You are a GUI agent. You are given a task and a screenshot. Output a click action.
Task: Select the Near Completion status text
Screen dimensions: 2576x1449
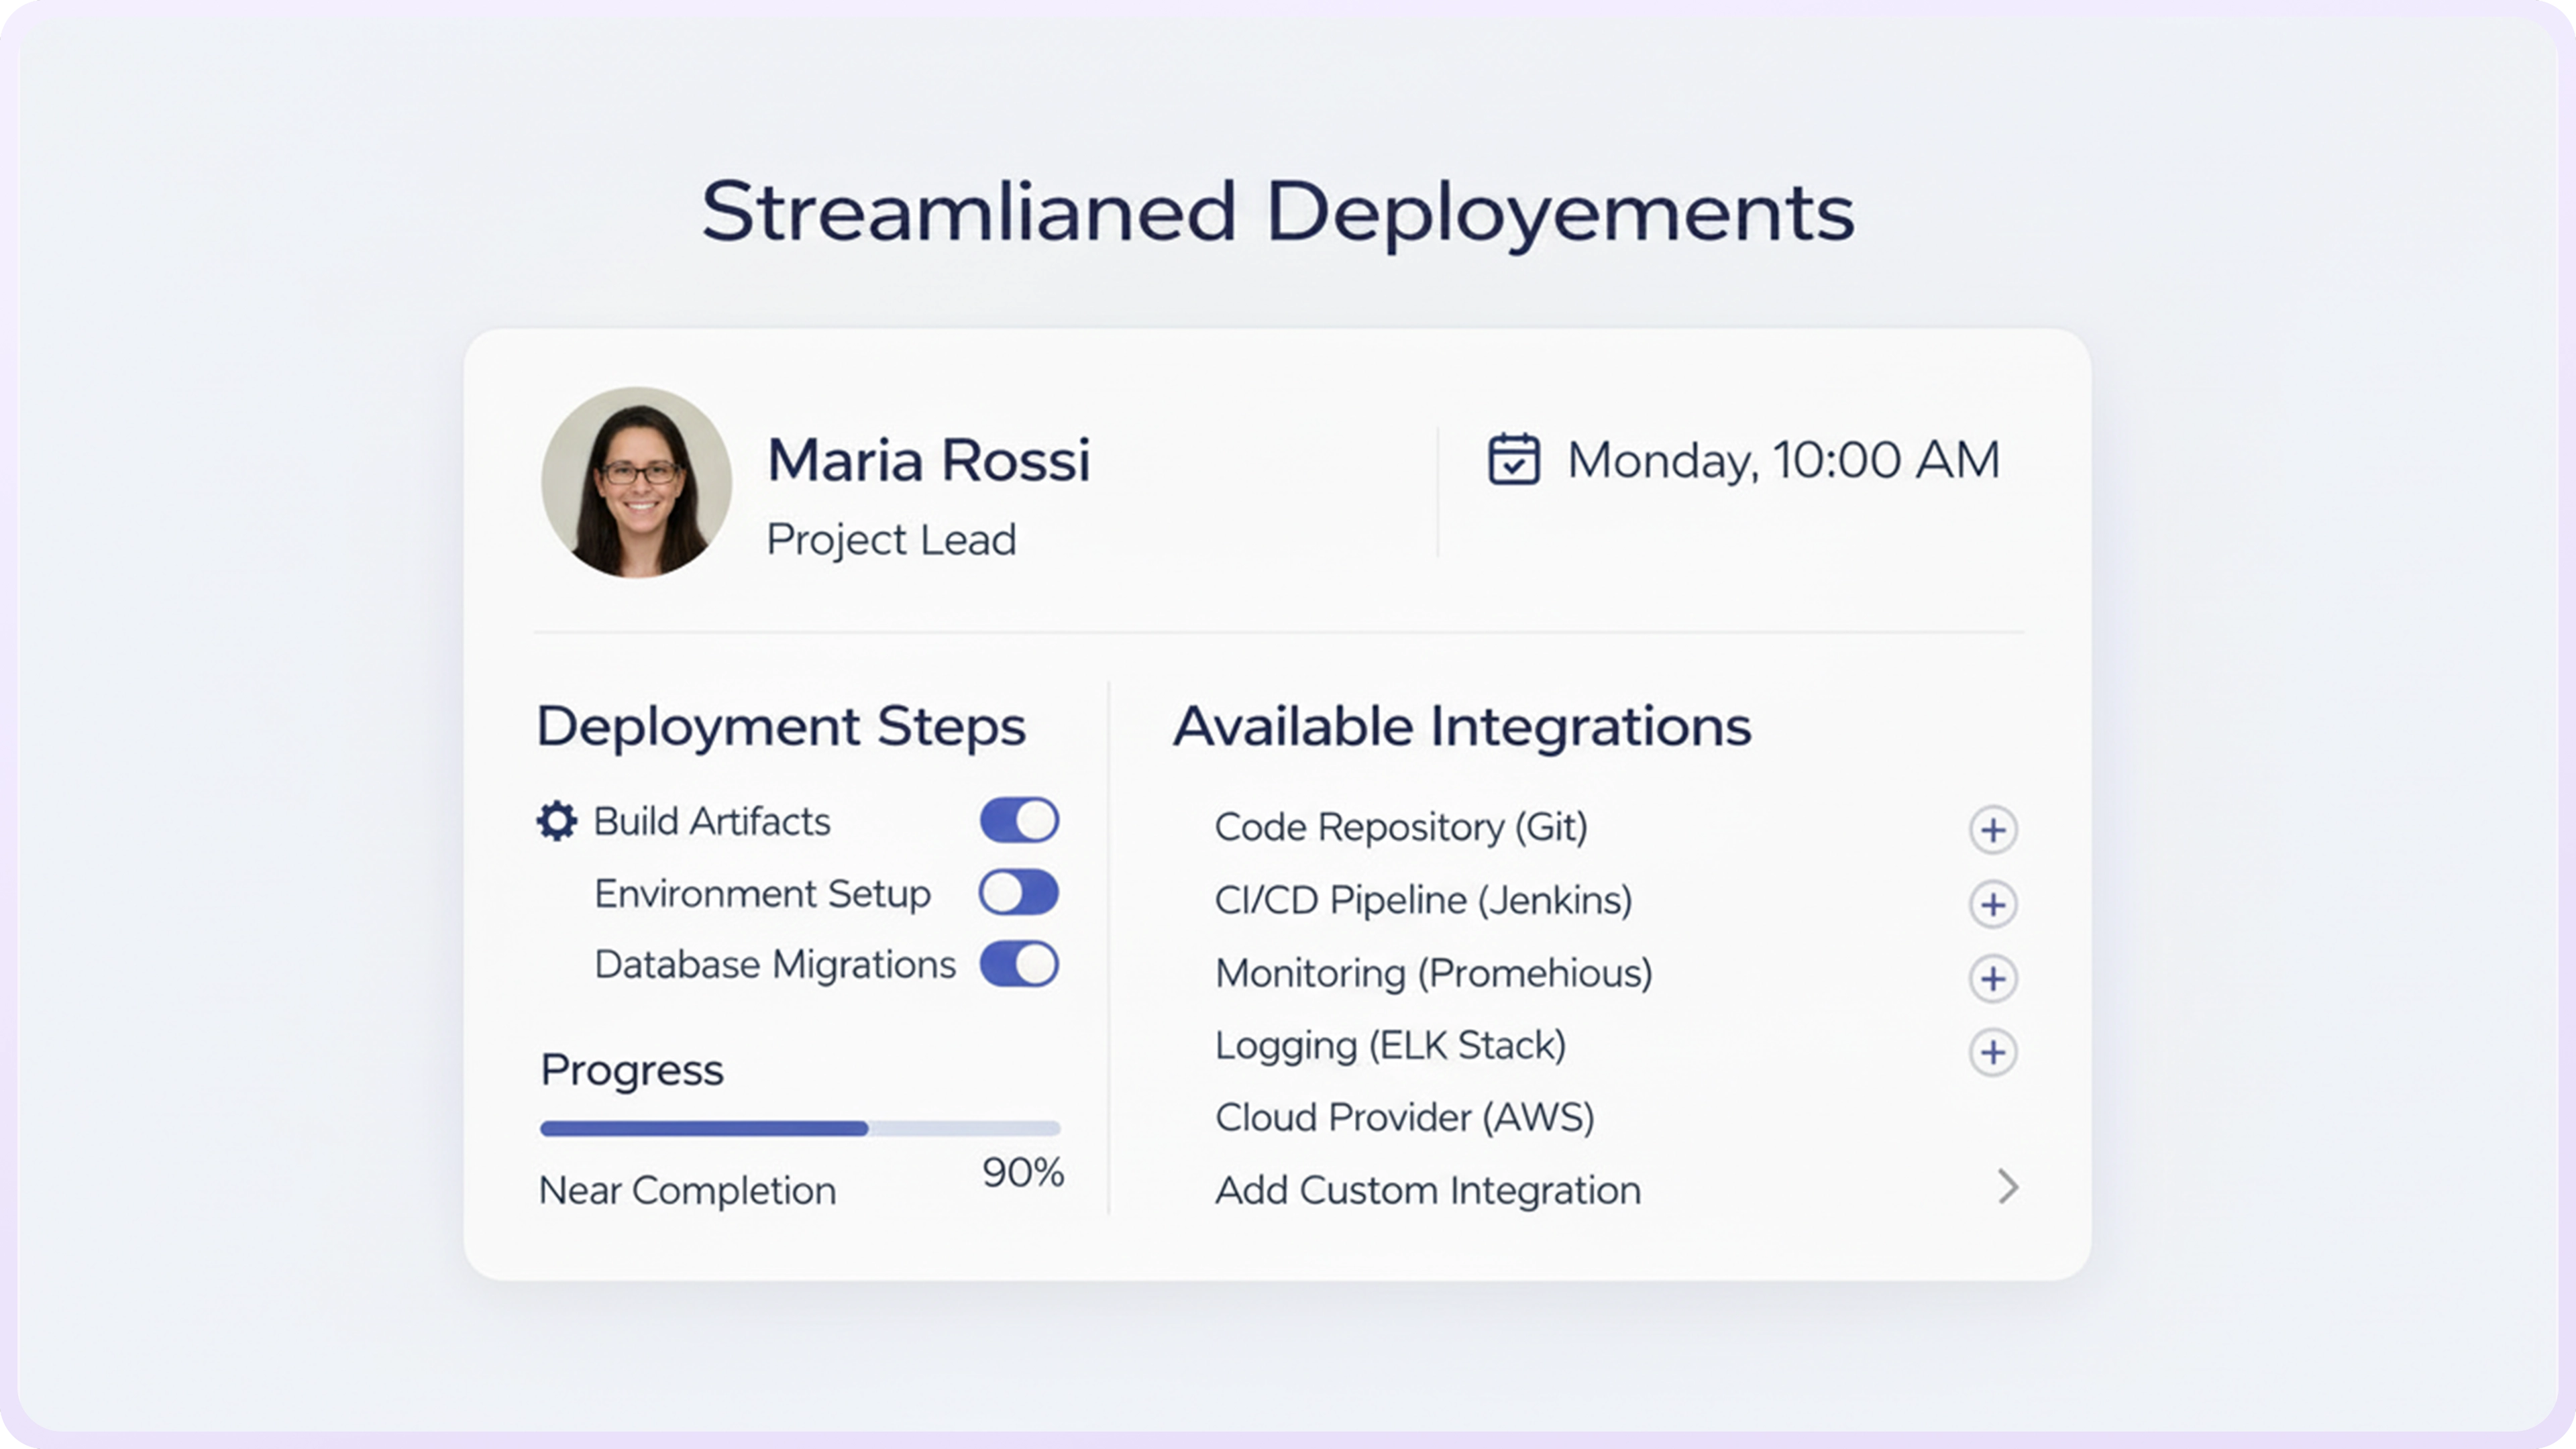687,1190
